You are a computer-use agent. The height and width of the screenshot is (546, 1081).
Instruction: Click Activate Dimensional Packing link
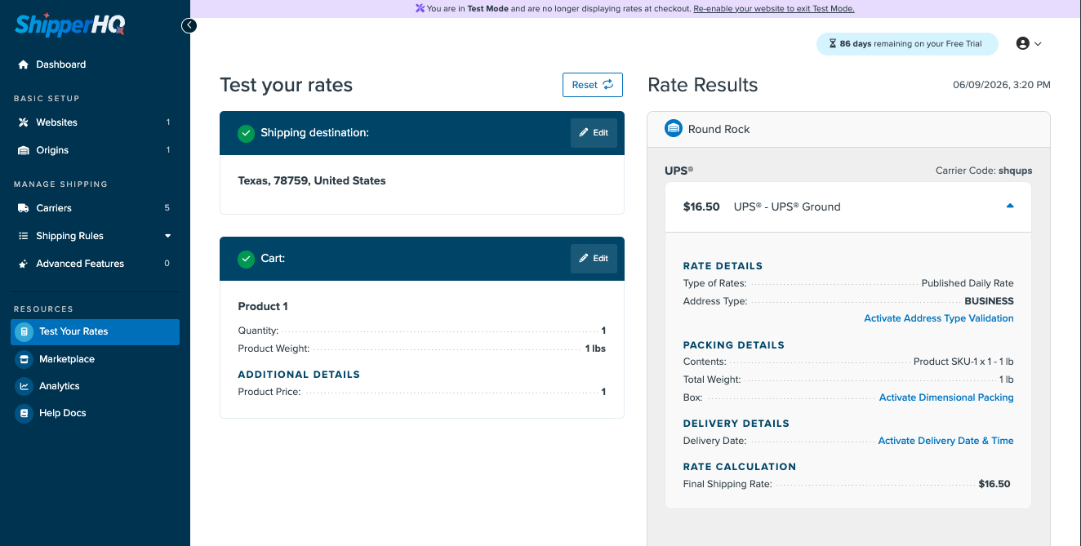pyautogui.click(x=946, y=397)
